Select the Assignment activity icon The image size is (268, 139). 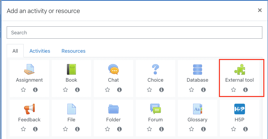point(29,69)
